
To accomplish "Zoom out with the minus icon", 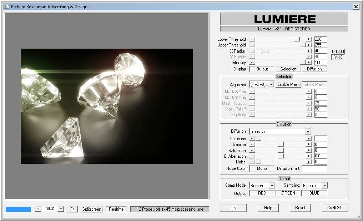I will pos(61,209).
